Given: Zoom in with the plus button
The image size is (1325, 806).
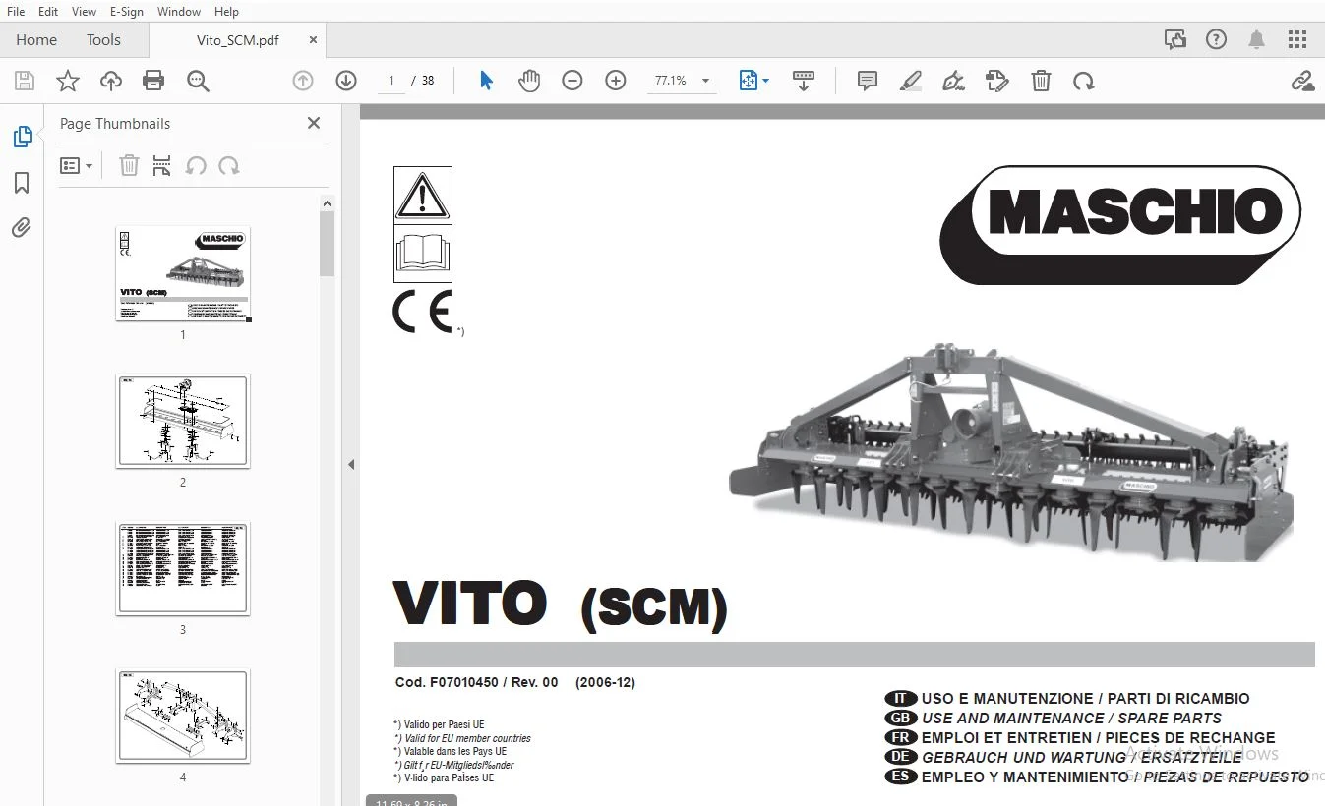Looking at the screenshot, I should [x=616, y=81].
